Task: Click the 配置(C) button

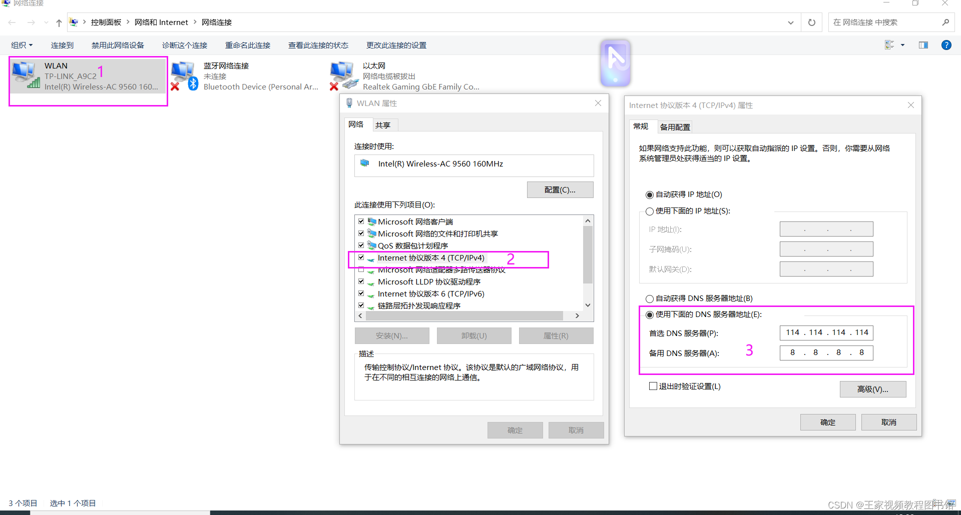Action: click(560, 189)
